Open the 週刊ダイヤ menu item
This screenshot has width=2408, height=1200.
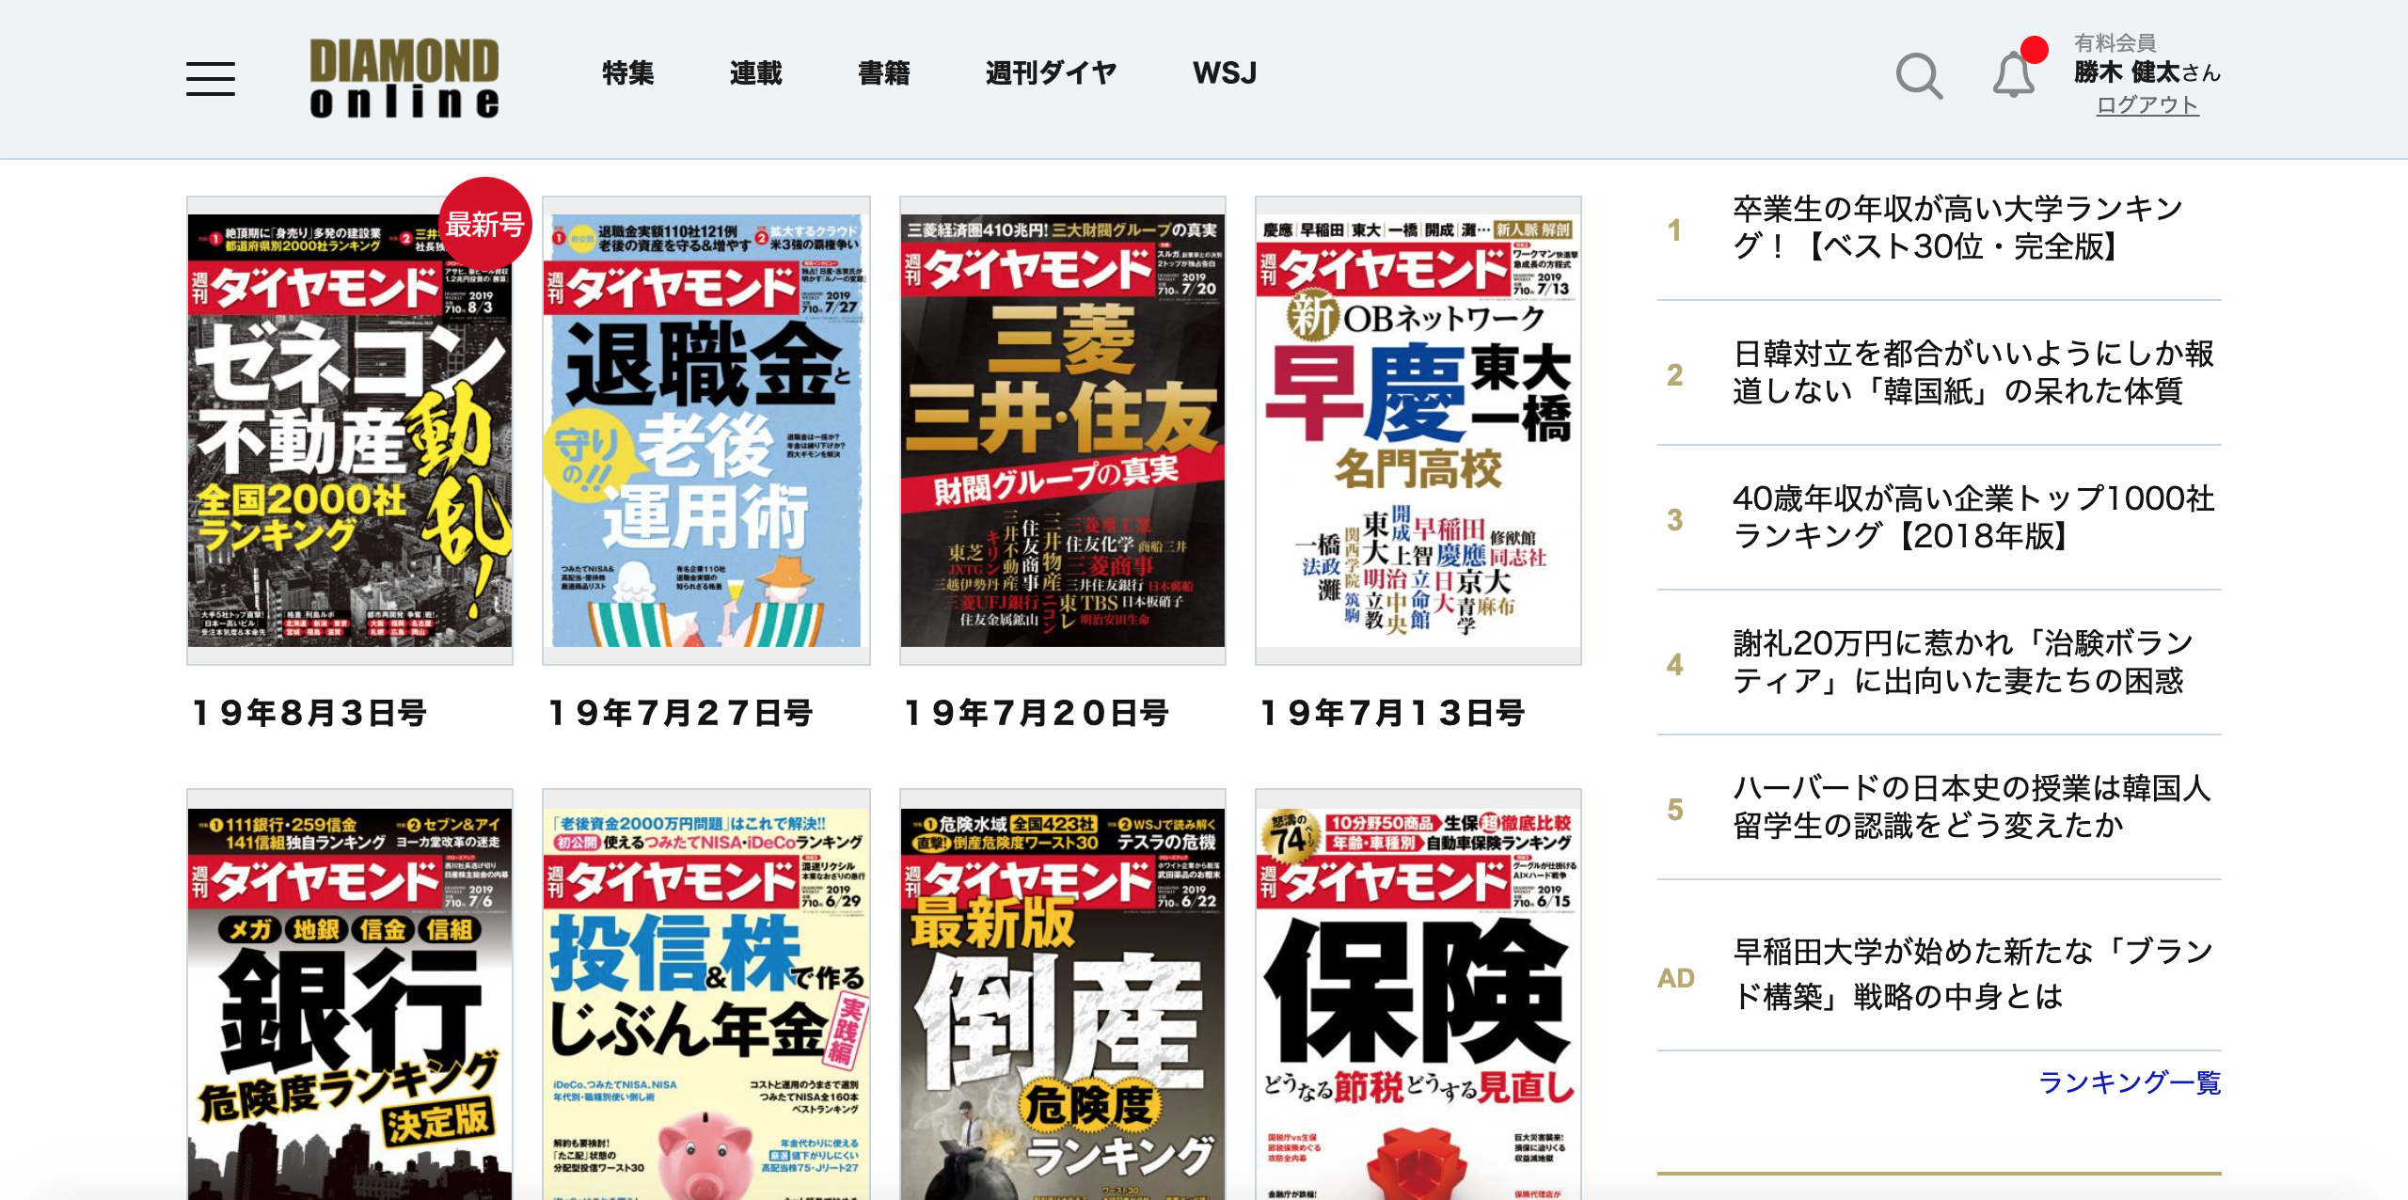(x=1051, y=72)
